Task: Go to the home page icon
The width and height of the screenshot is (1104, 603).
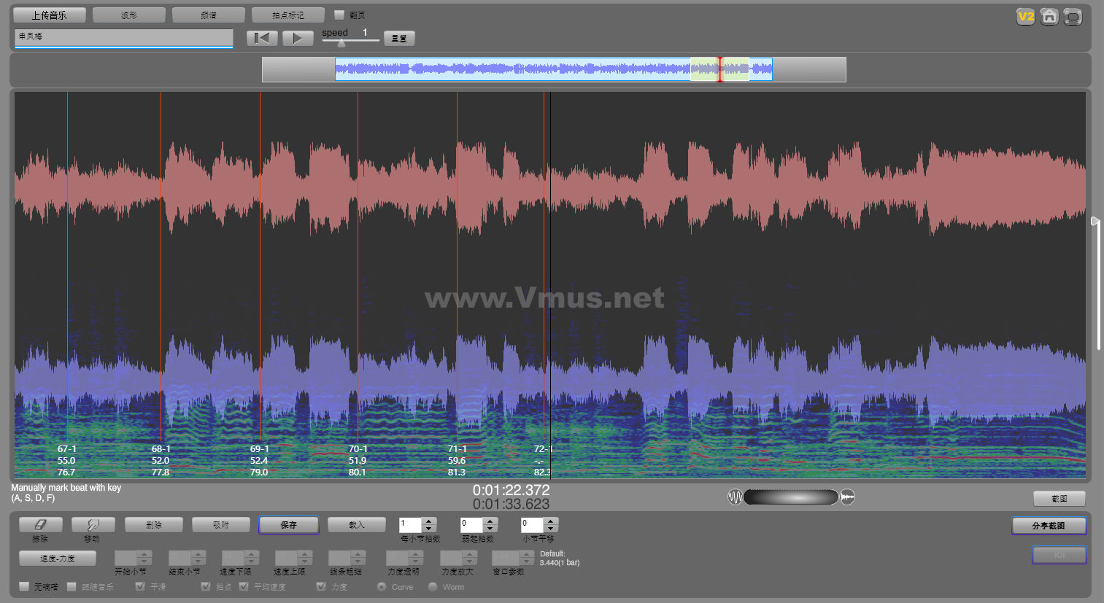Action: tap(1049, 16)
